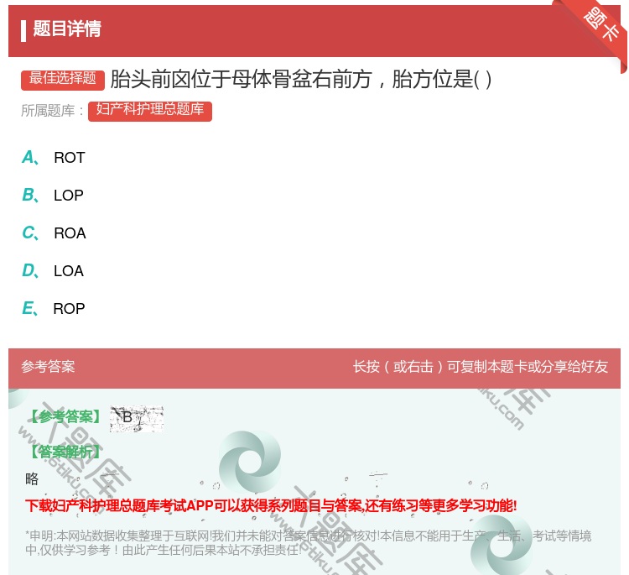Click the disclaimer text starting with *申明
Screen dimensions: 629x575
(x=308, y=543)
